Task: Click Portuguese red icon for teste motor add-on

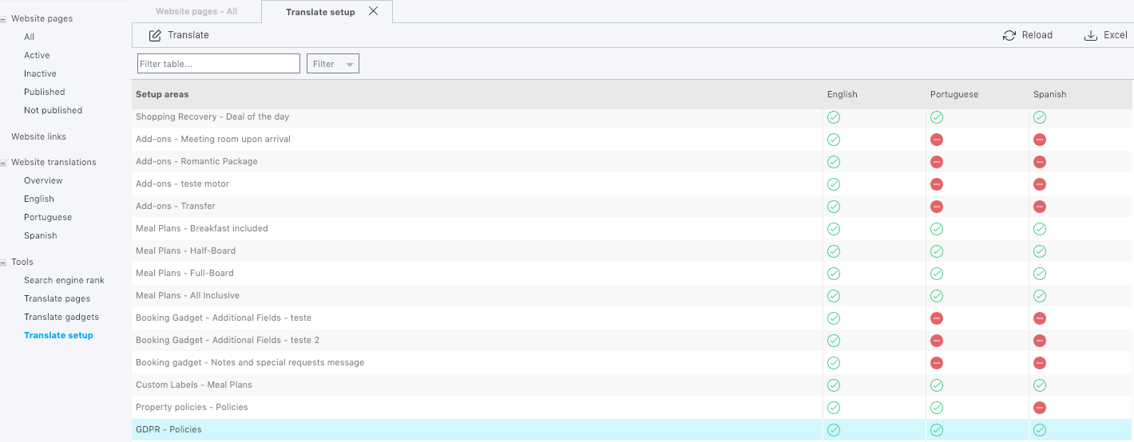Action: point(937,184)
